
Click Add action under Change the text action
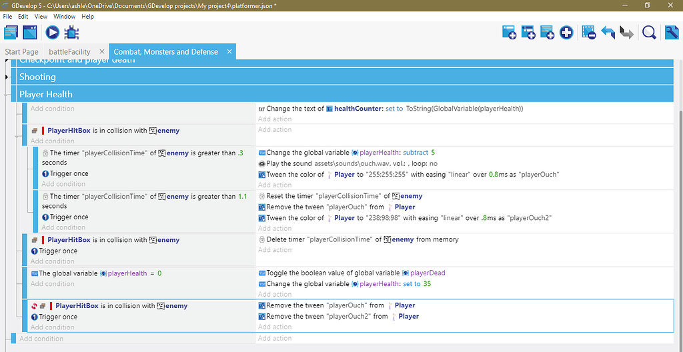click(x=275, y=119)
